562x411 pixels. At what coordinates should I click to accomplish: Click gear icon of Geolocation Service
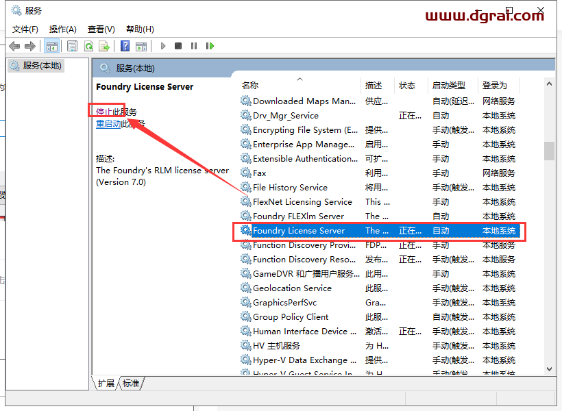pyautogui.click(x=246, y=288)
